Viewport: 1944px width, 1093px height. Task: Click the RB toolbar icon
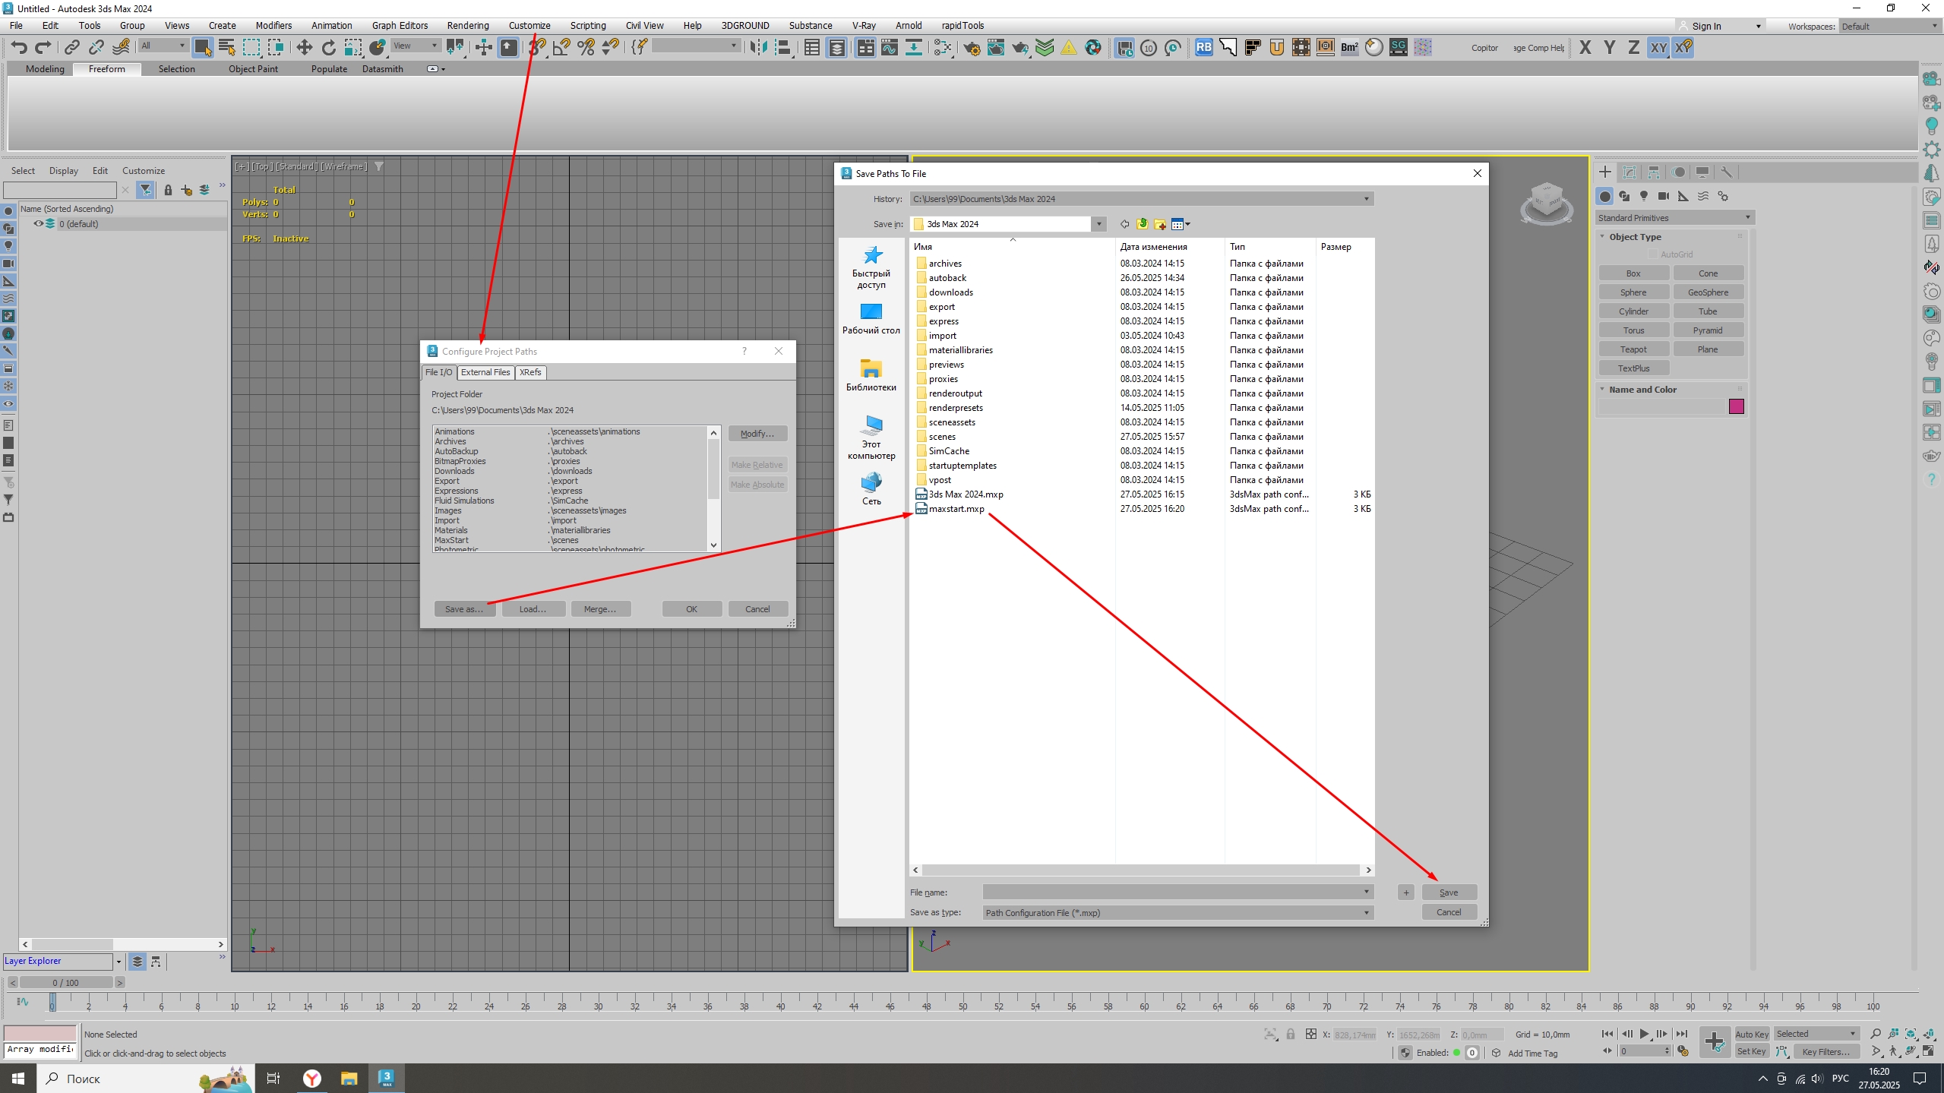[1203, 47]
